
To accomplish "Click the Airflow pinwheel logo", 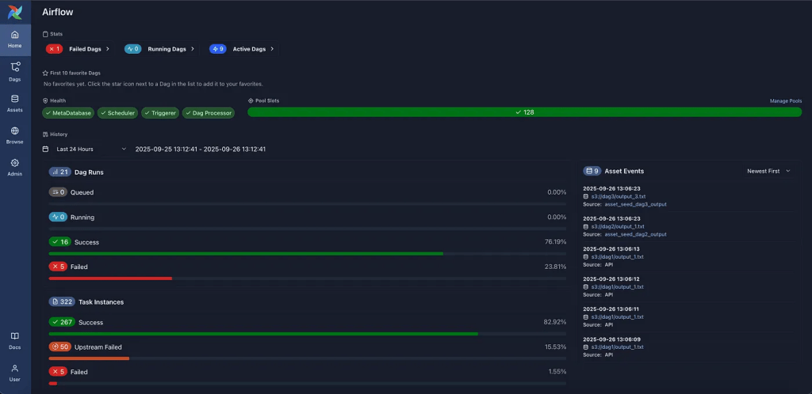I will (14, 12).
